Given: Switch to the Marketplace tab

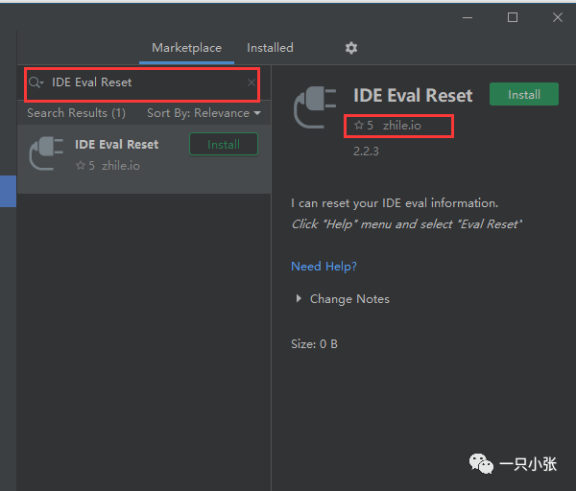Looking at the screenshot, I should coord(186,48).
